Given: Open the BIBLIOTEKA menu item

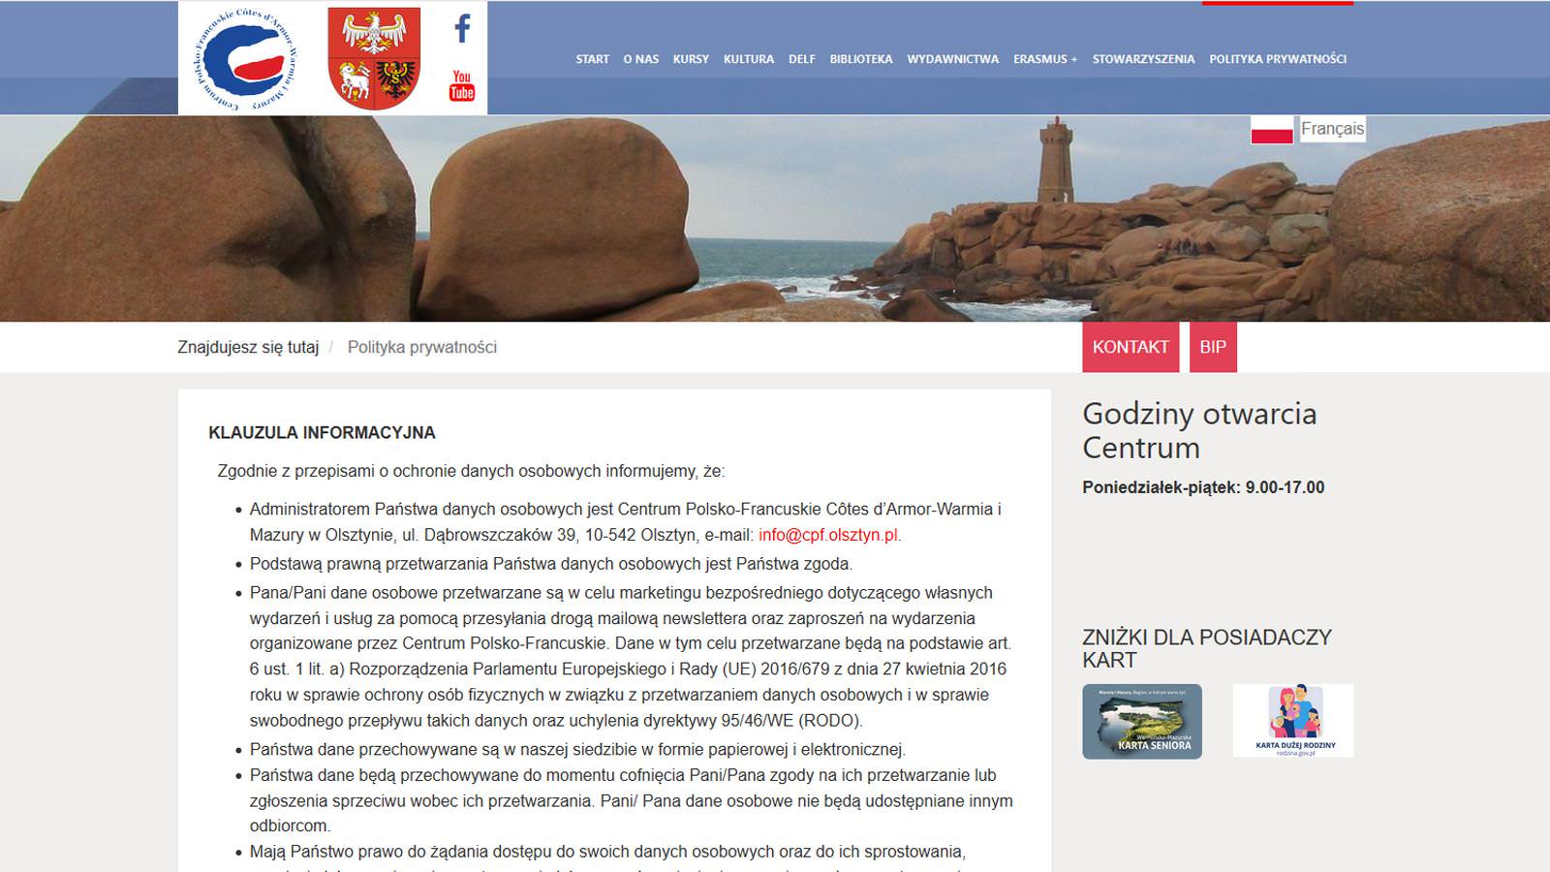Looking at the screenshot, I should [x=861, y=59].
